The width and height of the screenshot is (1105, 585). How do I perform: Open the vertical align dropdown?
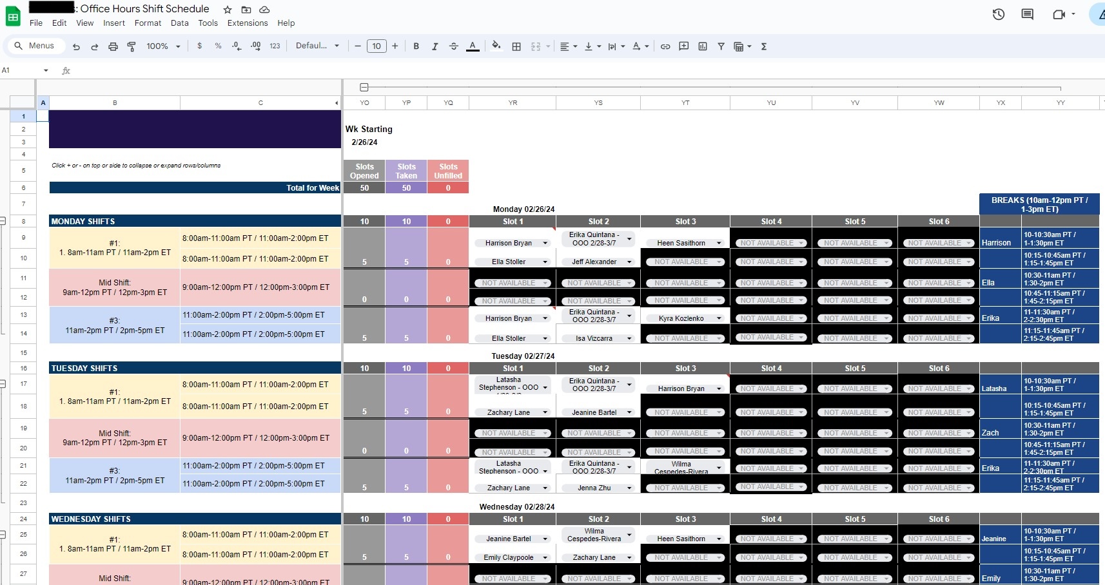pyautogui.click(x=592, y=46)
